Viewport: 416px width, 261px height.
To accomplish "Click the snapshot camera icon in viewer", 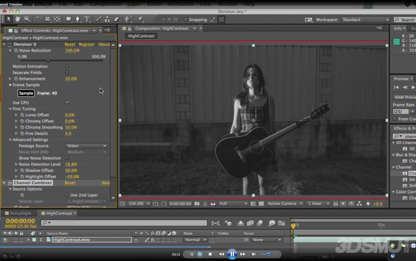I will coord(197,204).
